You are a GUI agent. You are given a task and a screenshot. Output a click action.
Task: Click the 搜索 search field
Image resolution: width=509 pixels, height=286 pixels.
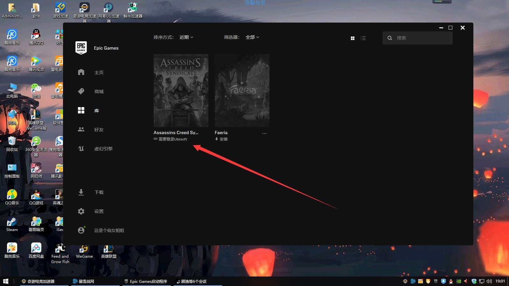click(x=418, y=38)
